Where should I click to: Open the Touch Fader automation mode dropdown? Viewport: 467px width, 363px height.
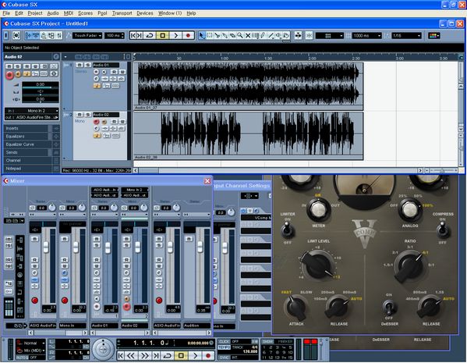87,35
